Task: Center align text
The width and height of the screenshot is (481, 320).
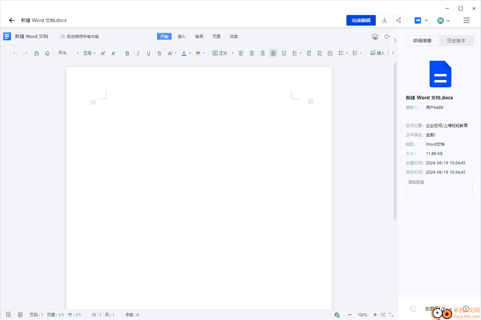Action: pyautogui.click(x=252, y=53)
